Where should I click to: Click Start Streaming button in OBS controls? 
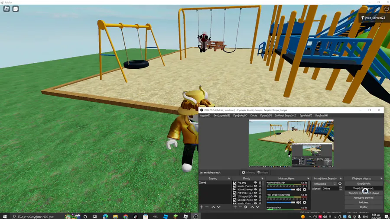(x=364, y=184)
